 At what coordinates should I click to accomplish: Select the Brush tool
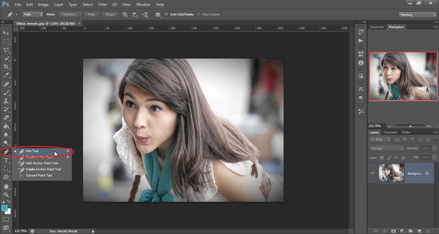click(6, 92)
